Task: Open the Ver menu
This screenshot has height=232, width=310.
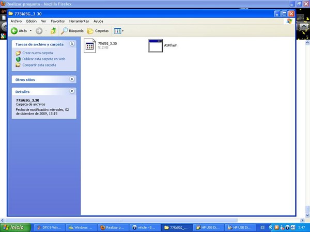Action: 43,21
